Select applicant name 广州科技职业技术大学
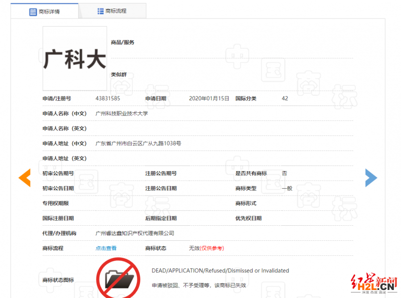Viewport: 401px width, 298px height. [122, 113]
